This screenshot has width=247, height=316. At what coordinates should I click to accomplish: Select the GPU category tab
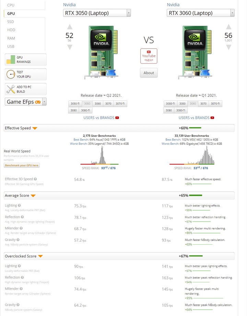tap(11, 13)
